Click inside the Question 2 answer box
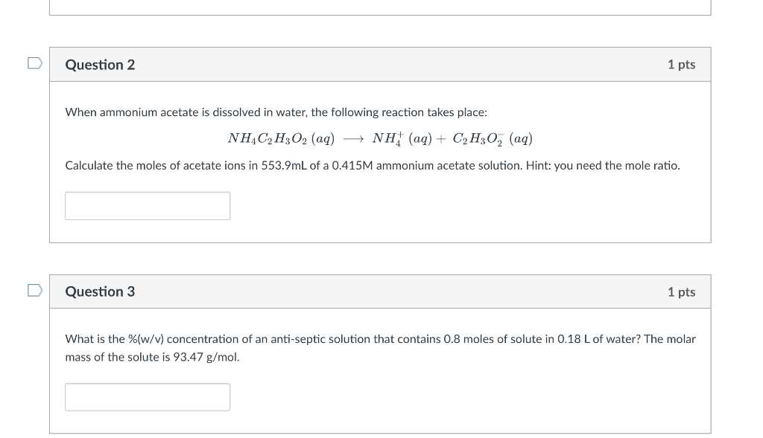The width and height of the screenshot is (763, 438). 148,205
